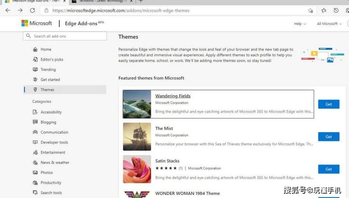Click the Productivity category label
349x198 pixels.
tap(51, 182)
